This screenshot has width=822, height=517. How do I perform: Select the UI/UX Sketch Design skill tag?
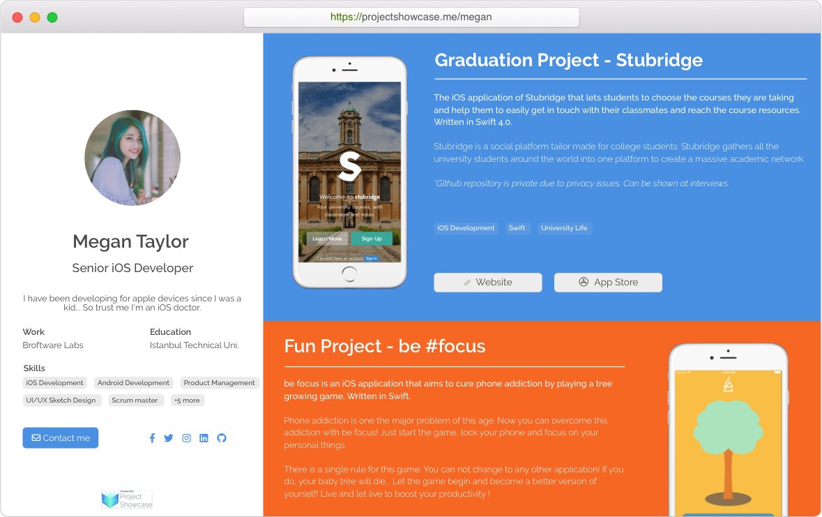61,400
